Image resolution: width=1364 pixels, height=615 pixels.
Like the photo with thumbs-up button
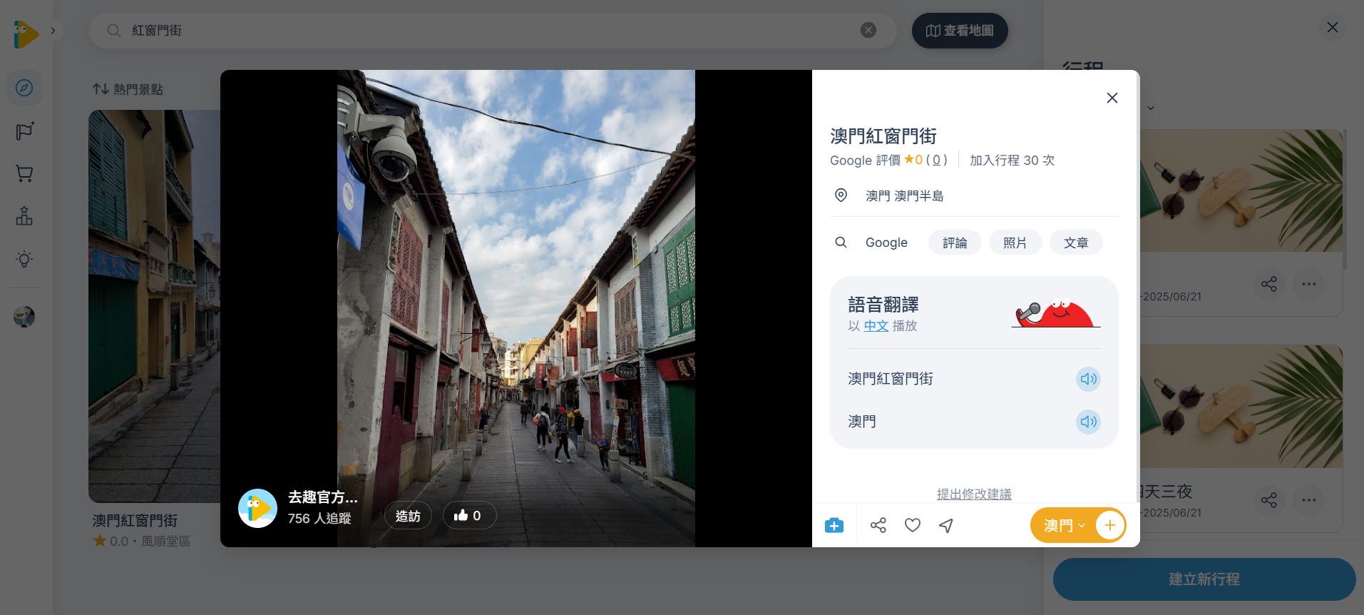[x=469, y=516]
